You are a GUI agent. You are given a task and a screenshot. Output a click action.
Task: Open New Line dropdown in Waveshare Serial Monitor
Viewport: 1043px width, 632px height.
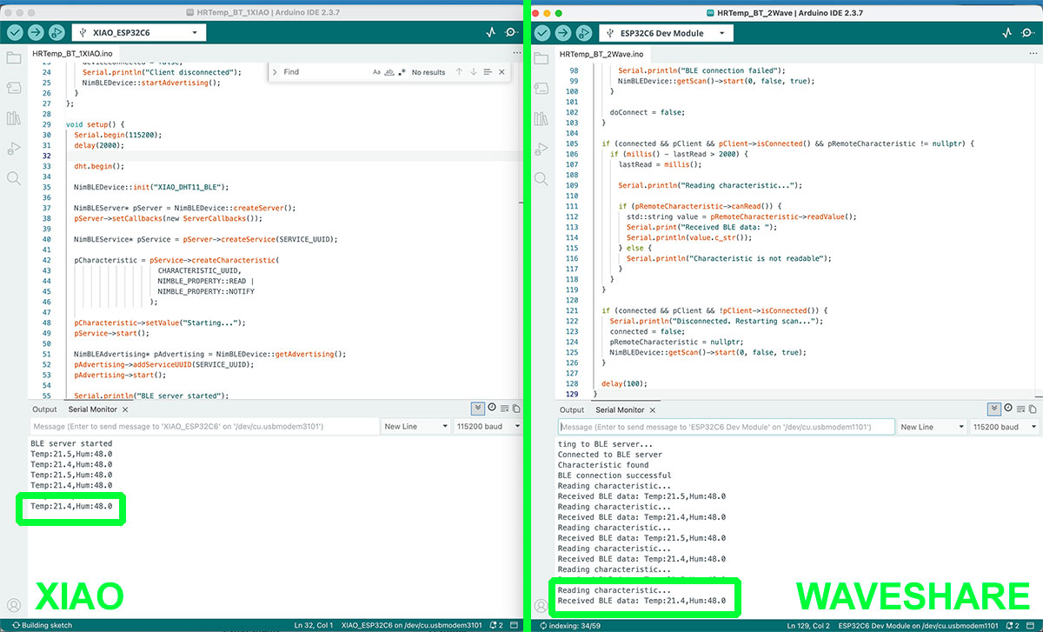932,427
